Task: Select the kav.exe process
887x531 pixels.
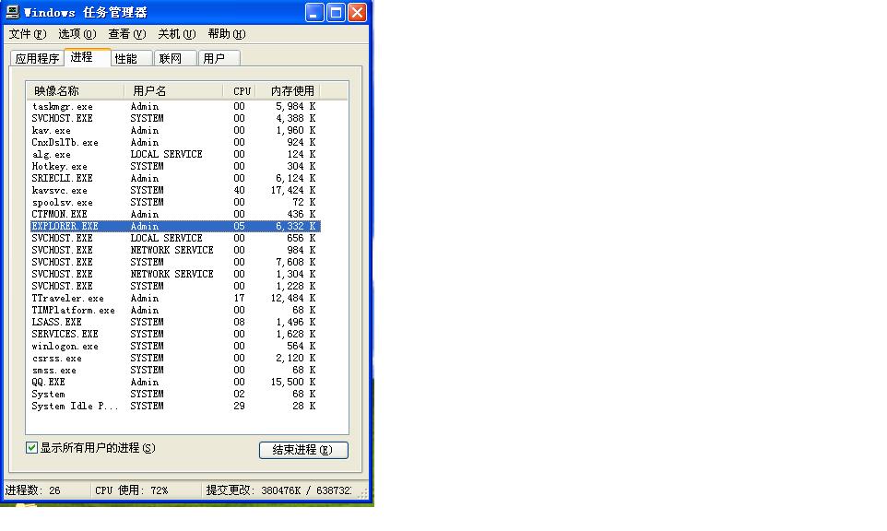Action: [x=174, y=131]
